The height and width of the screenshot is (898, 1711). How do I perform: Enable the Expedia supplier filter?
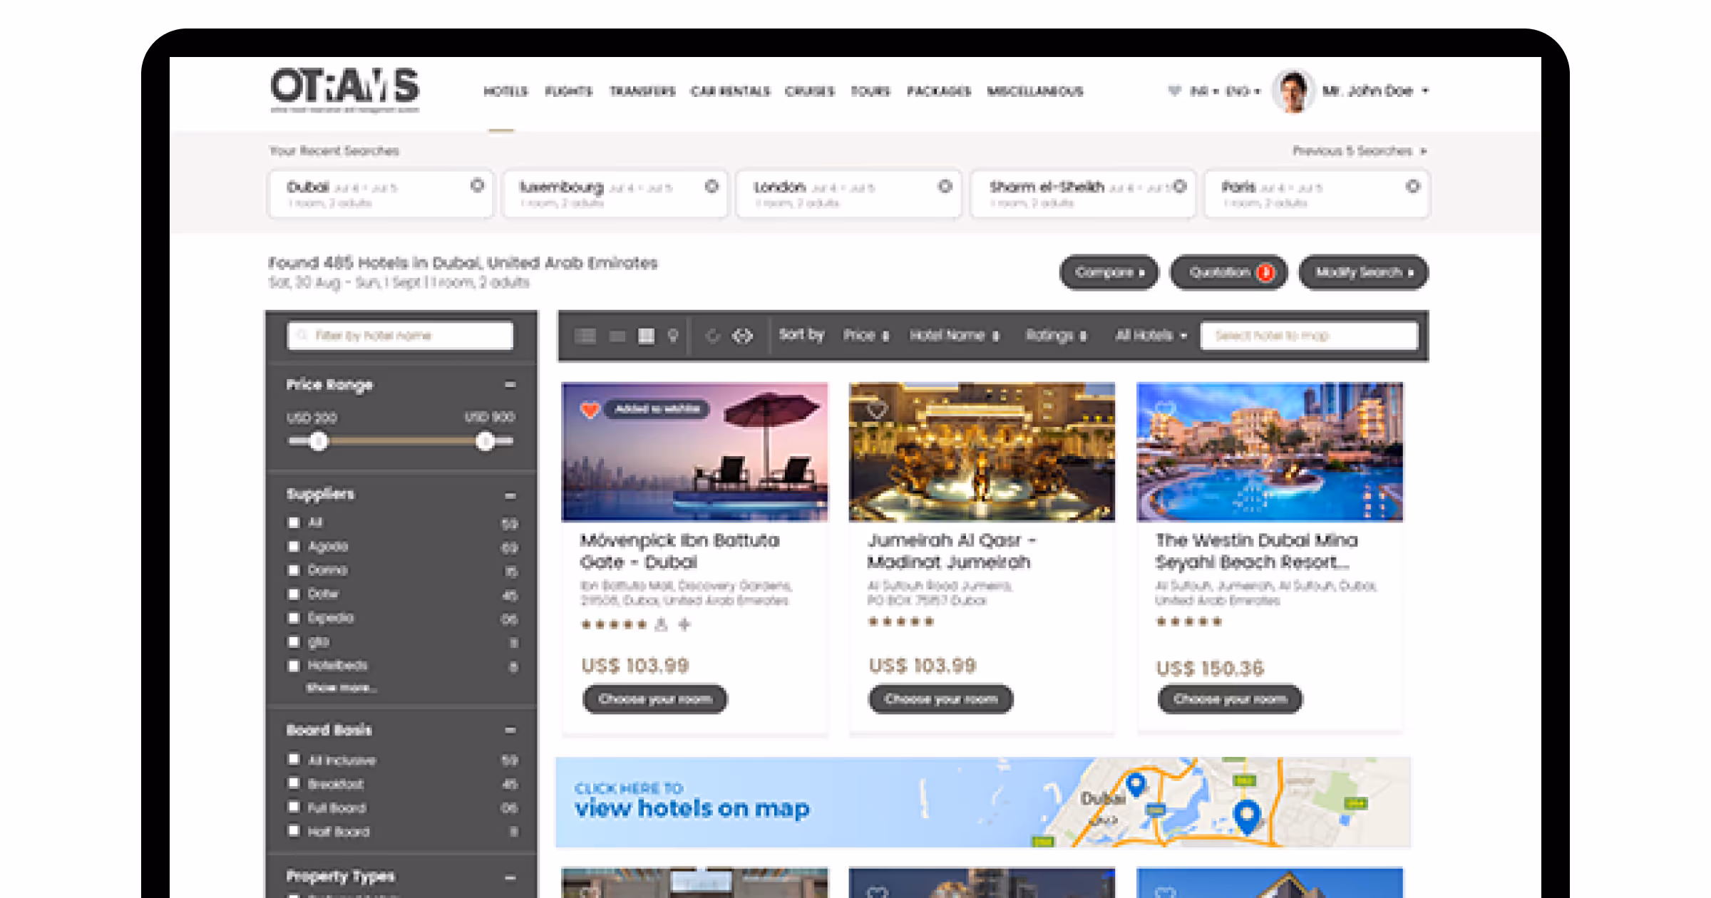[x=294, y=618]
